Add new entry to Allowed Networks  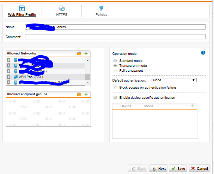pyautogui.click(x=86, y=53)
